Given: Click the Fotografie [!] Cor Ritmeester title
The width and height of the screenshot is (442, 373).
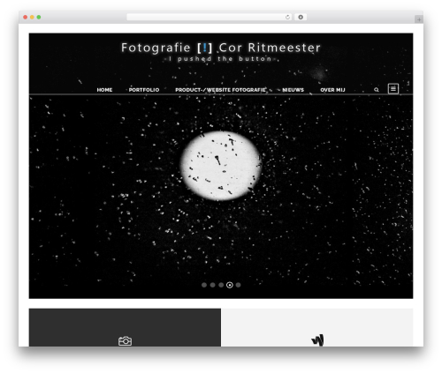Looking at the screenshot, I should click(x=221, y=48).
